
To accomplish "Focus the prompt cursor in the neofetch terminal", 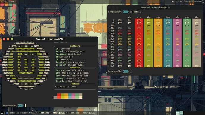I will pyautogui.click(x=25, y=105).
